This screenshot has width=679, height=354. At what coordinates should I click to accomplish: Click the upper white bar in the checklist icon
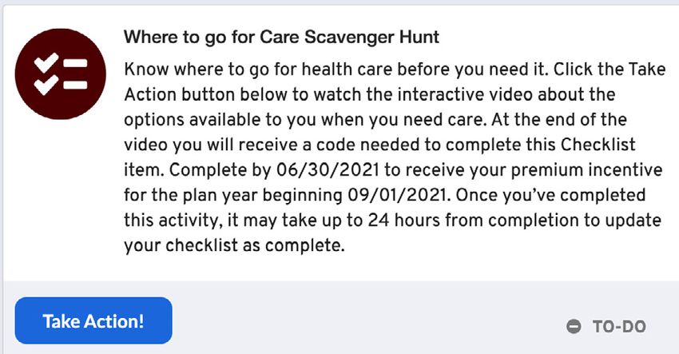click(x=75, y=63)
